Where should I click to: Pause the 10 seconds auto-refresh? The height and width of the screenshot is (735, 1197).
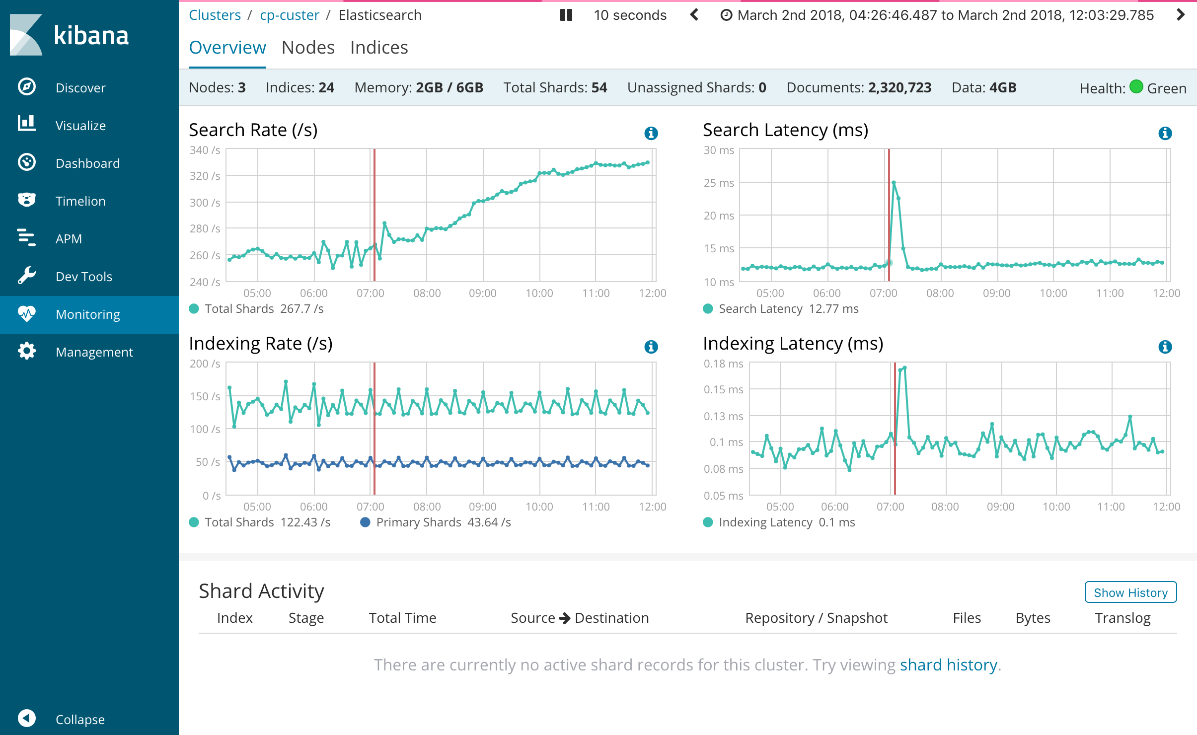pyautogui.click(x=566, y=15)
